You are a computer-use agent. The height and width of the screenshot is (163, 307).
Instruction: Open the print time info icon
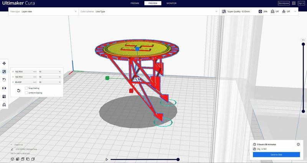point(298,144)
